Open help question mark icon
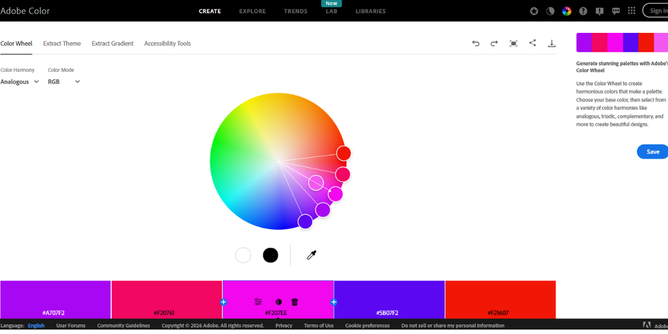The width and height of the screenshot is (668, 334). point(583,11)
